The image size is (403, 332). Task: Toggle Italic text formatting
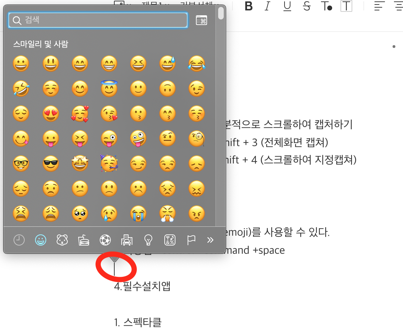tap(268, 6)
